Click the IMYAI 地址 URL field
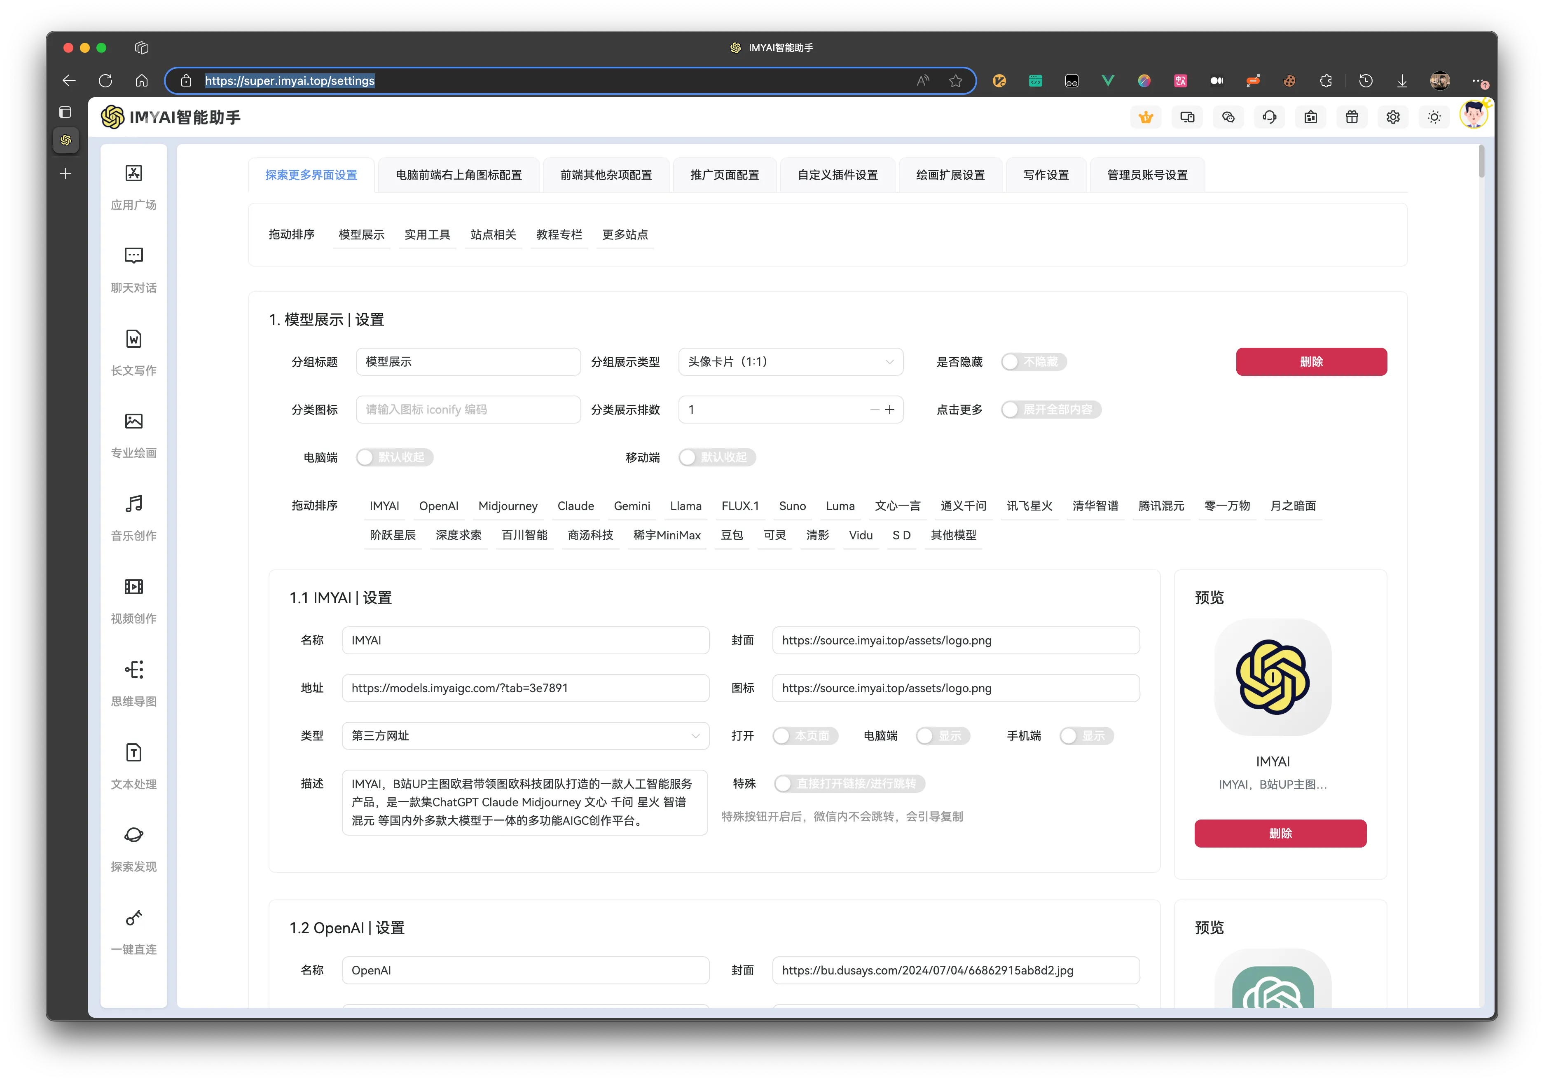 525,688
